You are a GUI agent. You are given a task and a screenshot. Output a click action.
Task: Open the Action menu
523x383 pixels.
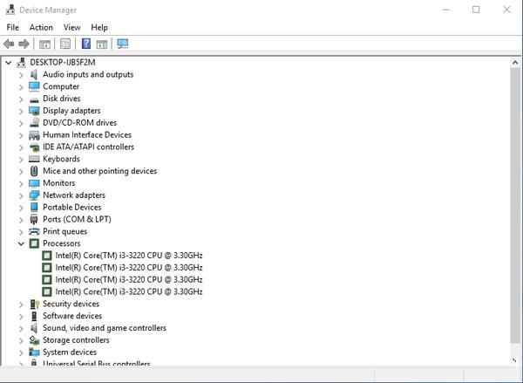[41, 27]
